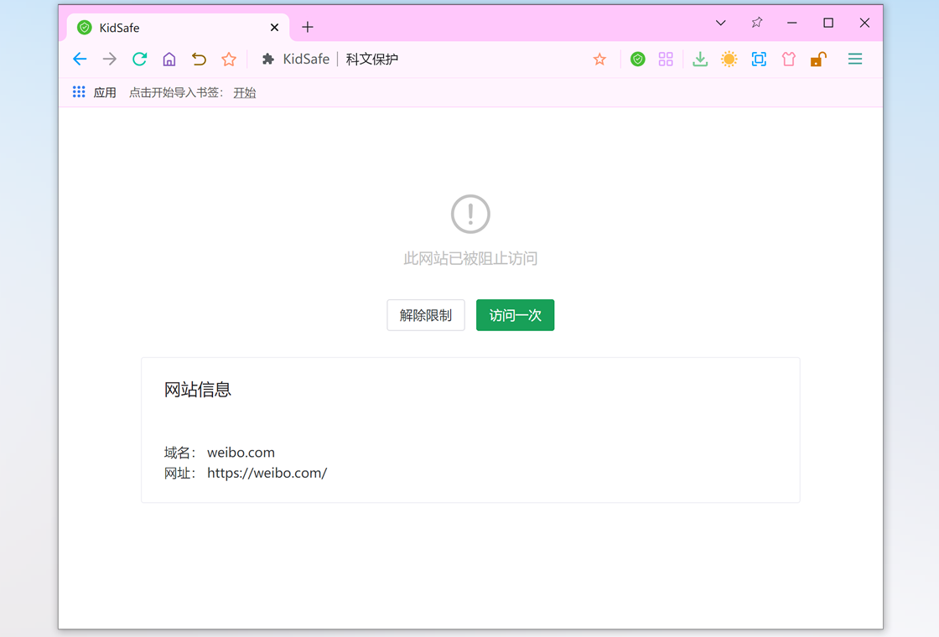Open the purple extensions grid icon
Viewport: 939px width, 637px height.
(x=666, y=59)
